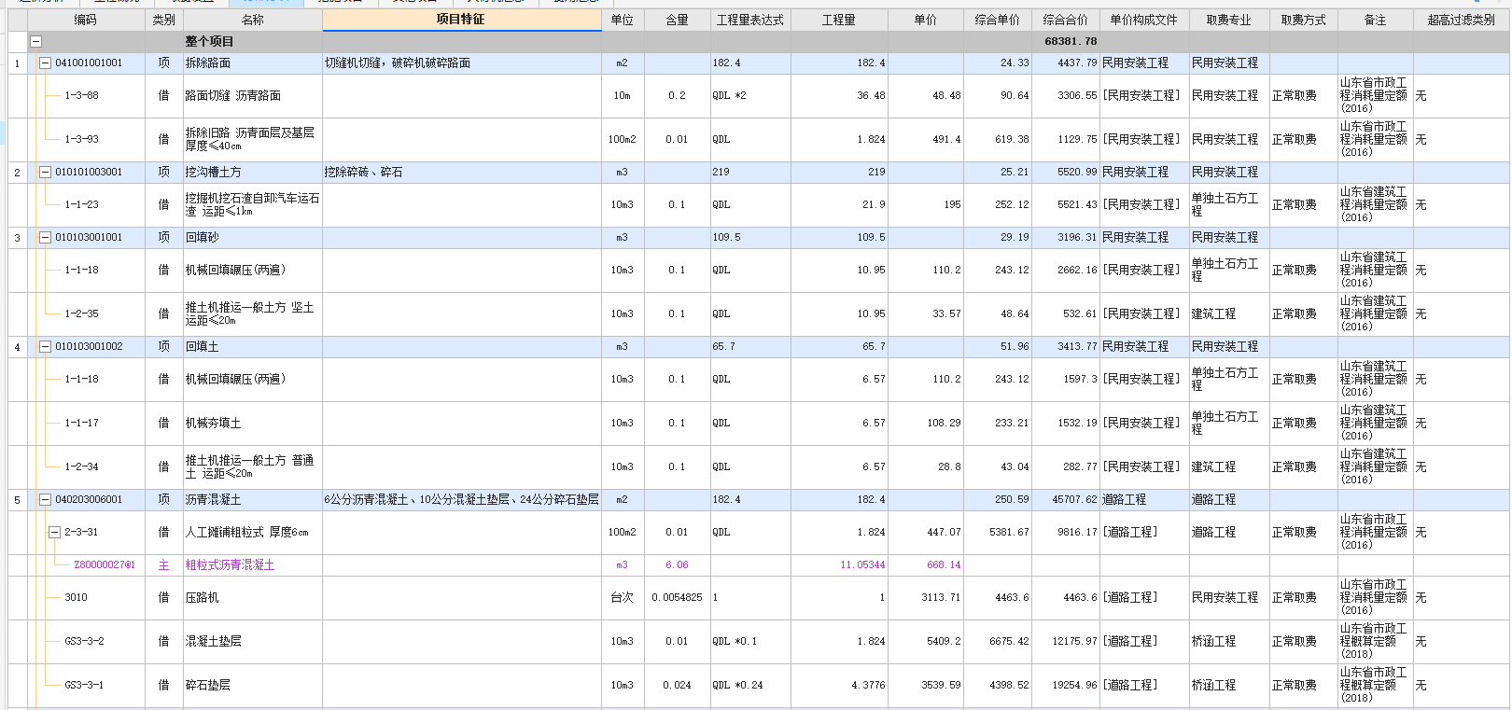Click the 单独土石方工程 cell in 1-1-23 row
The width and height of the screenshot is (1512, 710).
(1229, 204)
